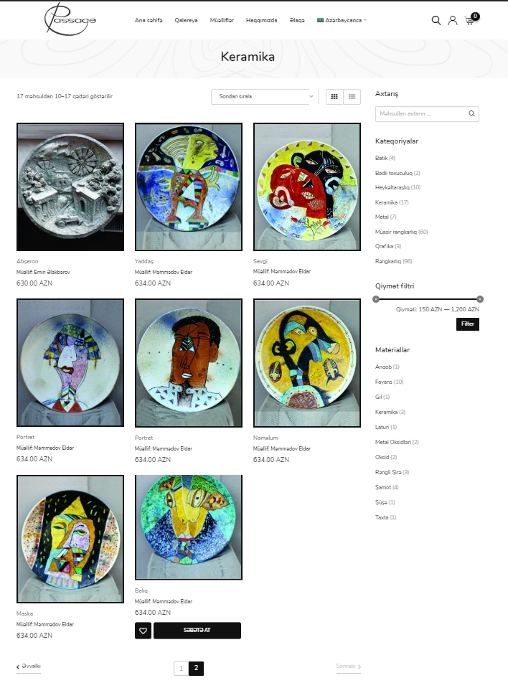Click the Passage logo
508x683 pixels.
point(70,19)
